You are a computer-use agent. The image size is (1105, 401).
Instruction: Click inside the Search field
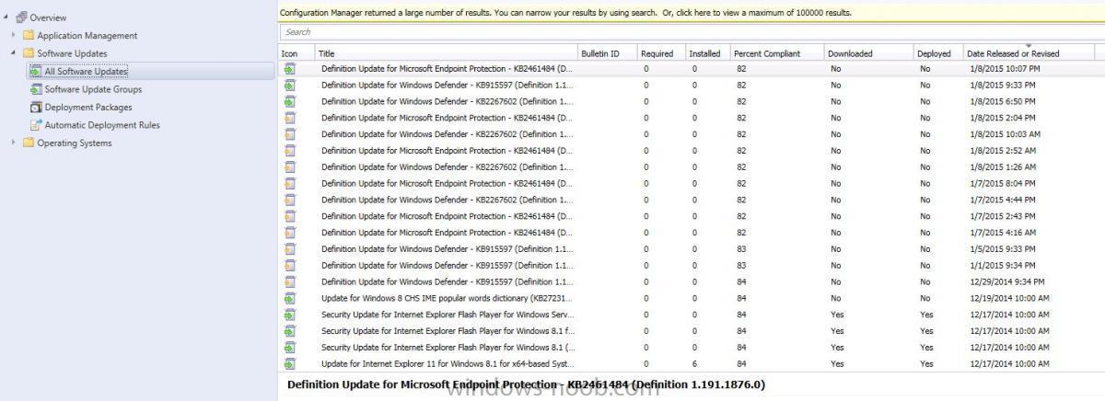[x=691, y=32]
